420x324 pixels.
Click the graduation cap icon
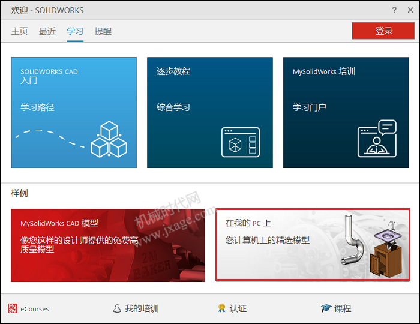click(x=326, y=308)
